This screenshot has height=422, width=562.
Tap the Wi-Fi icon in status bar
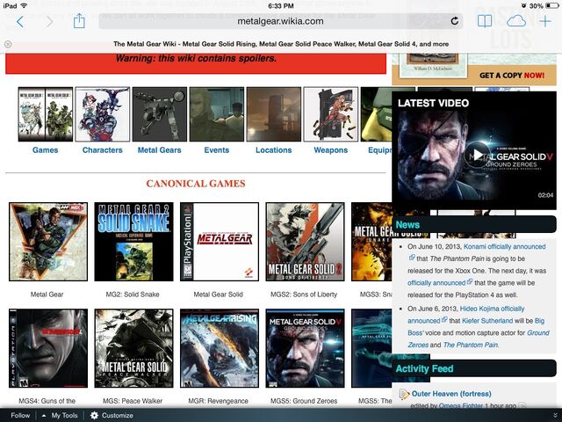tap(24, 6)
